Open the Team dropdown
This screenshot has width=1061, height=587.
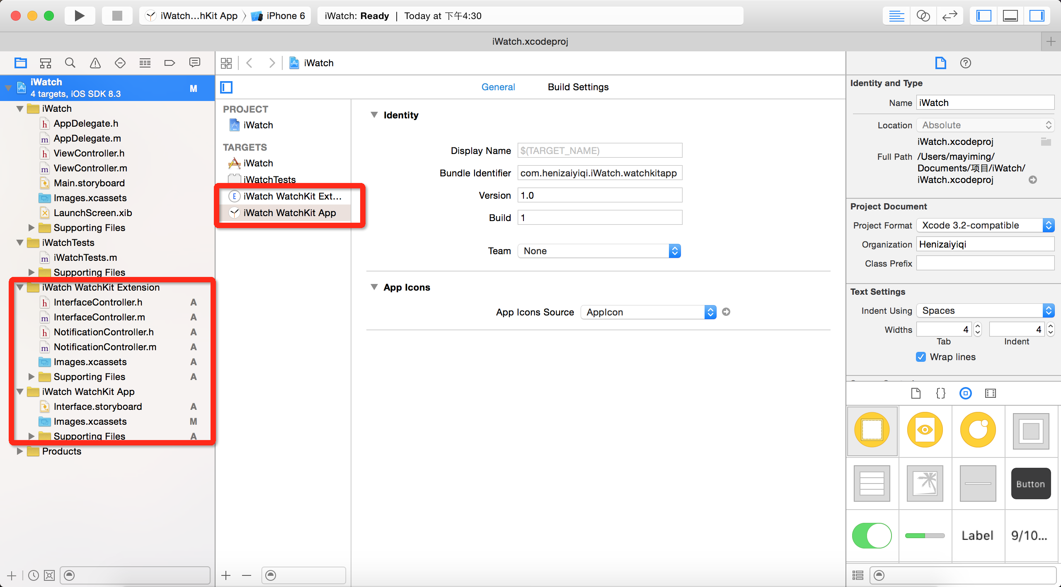point(599,251)
